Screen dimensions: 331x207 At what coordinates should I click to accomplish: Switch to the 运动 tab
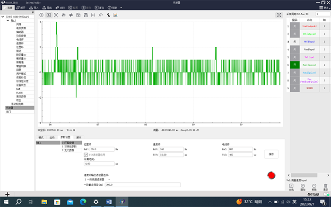point(52,137)
